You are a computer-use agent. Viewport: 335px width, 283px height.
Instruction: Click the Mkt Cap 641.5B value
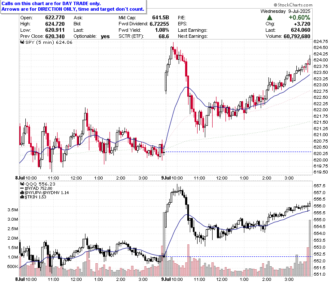(161, 18)
